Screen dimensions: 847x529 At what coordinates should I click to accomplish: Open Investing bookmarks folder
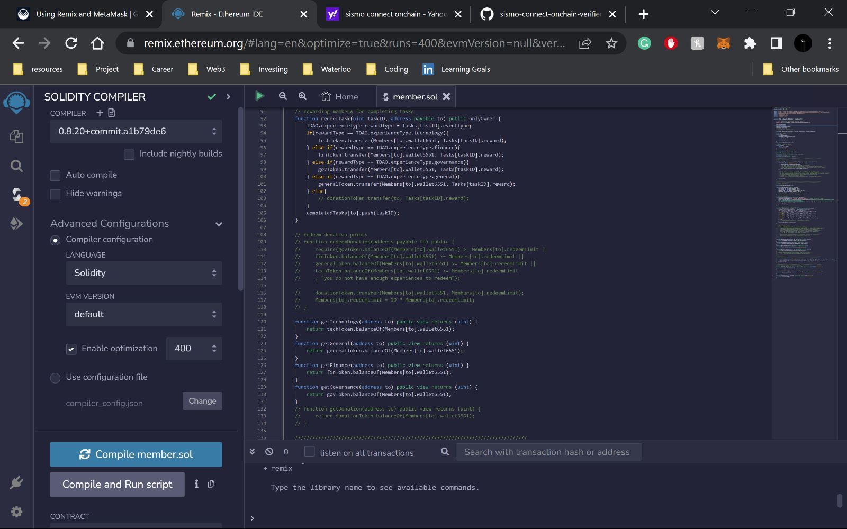point(264,69)
